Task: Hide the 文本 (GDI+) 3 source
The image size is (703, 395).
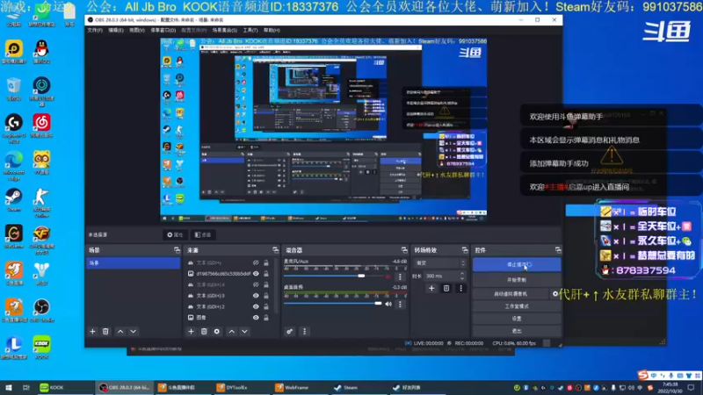Action: pos(256,296)
